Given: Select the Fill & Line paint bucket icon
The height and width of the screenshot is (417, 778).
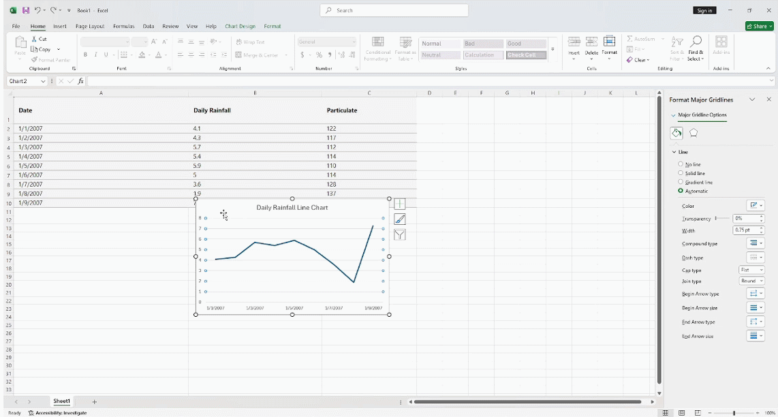Looking at the screenshot, I should (x=676, y=133).
